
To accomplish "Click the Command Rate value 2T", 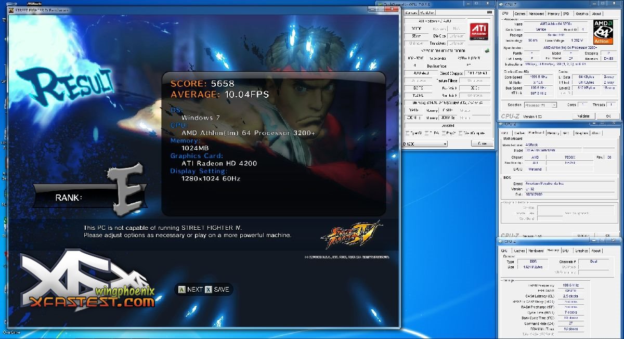I will pyautogui.click(x=570, y=323).
